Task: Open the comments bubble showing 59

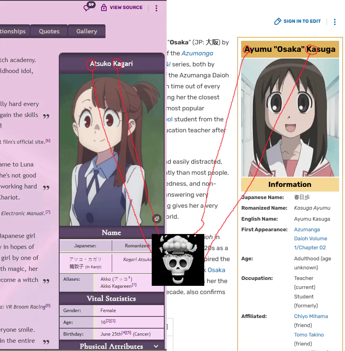Action: (x=89, y=7)
